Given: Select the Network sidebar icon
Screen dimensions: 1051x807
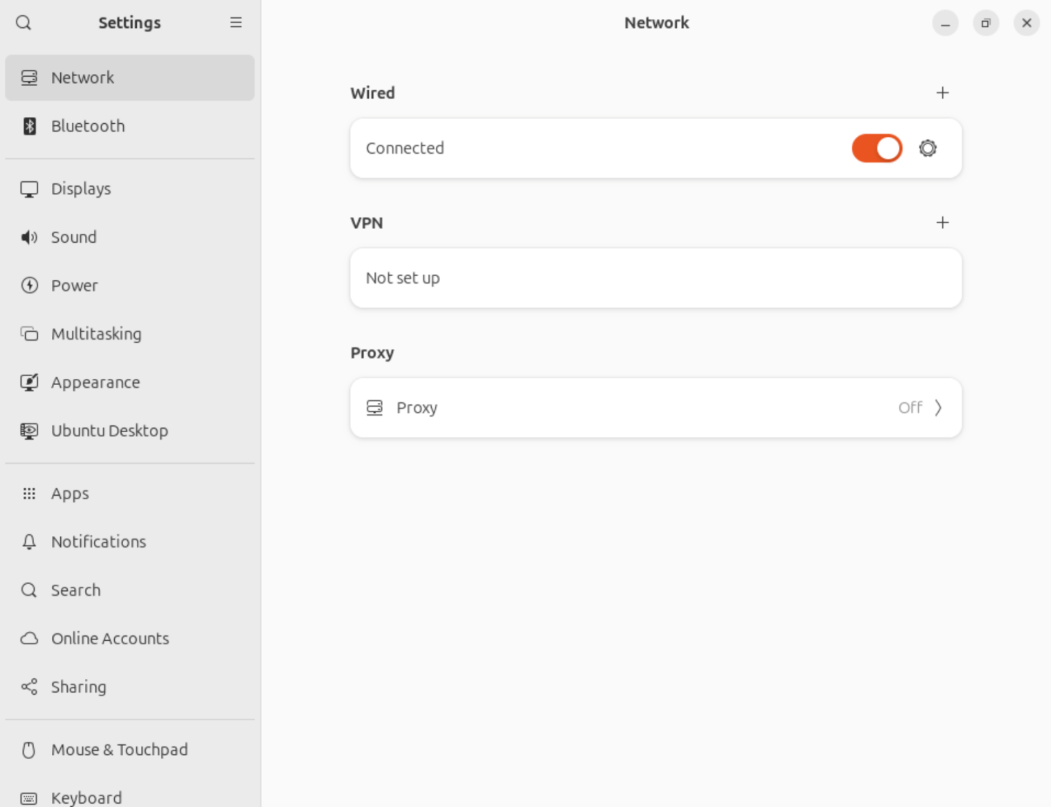Looking at the screenshot, I should coord(29,77).
